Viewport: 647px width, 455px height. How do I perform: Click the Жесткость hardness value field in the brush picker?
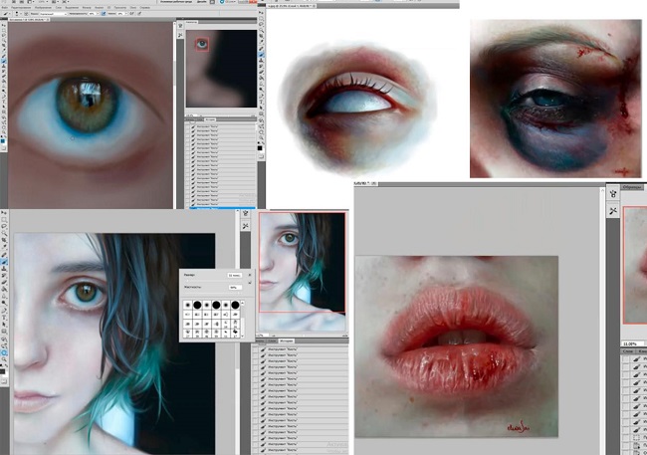(x=235, y=288)
